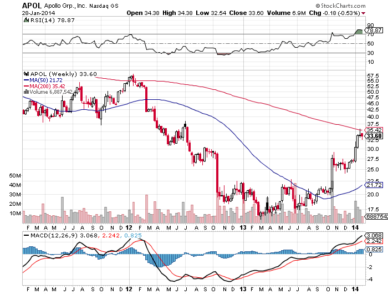The image size is (388, 294).
Task: Click the black MACD legend line
Action: coord(26,235)
